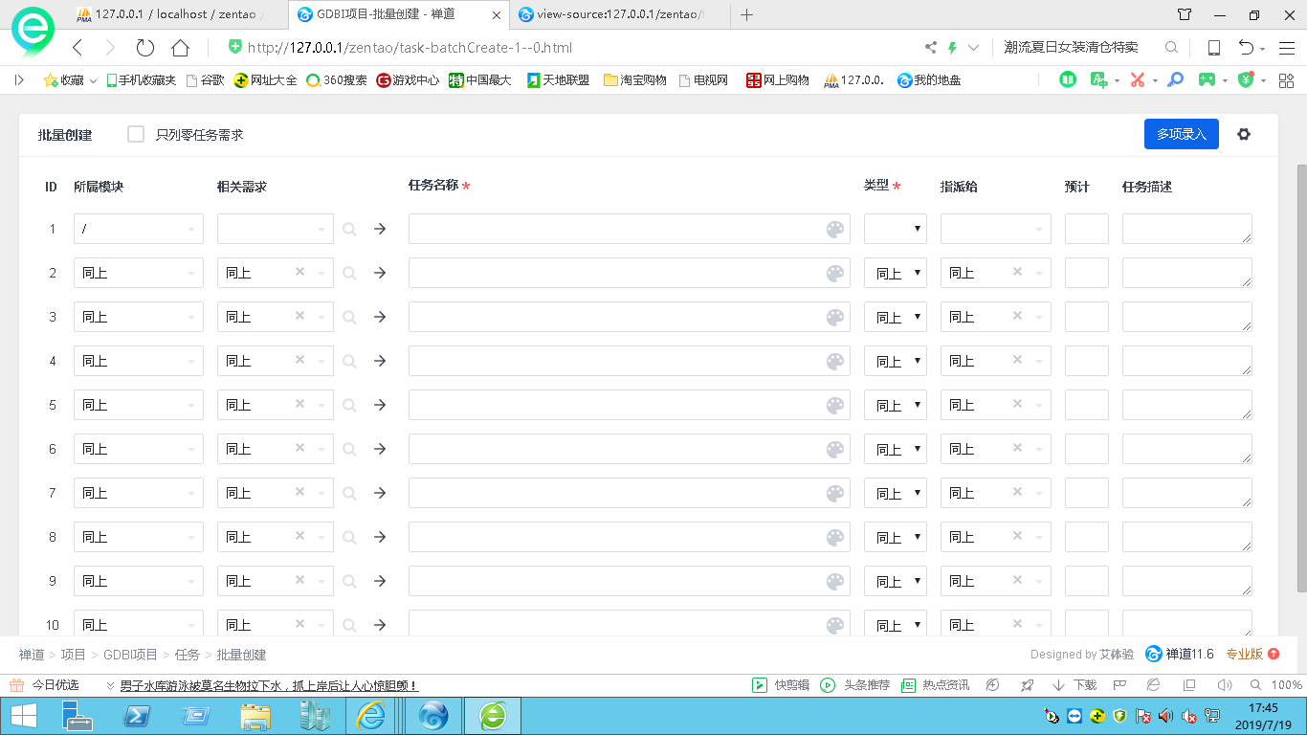1307x735 pixels.
Task: Open the 指派给 dropdown in row 1
Action: [996, 229]
